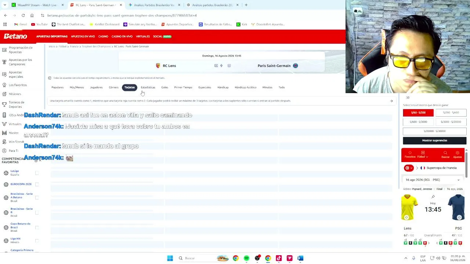The height and width of the screenshot is (264, 470).
Task: Reload the browser page
Action: pos(23,15)
